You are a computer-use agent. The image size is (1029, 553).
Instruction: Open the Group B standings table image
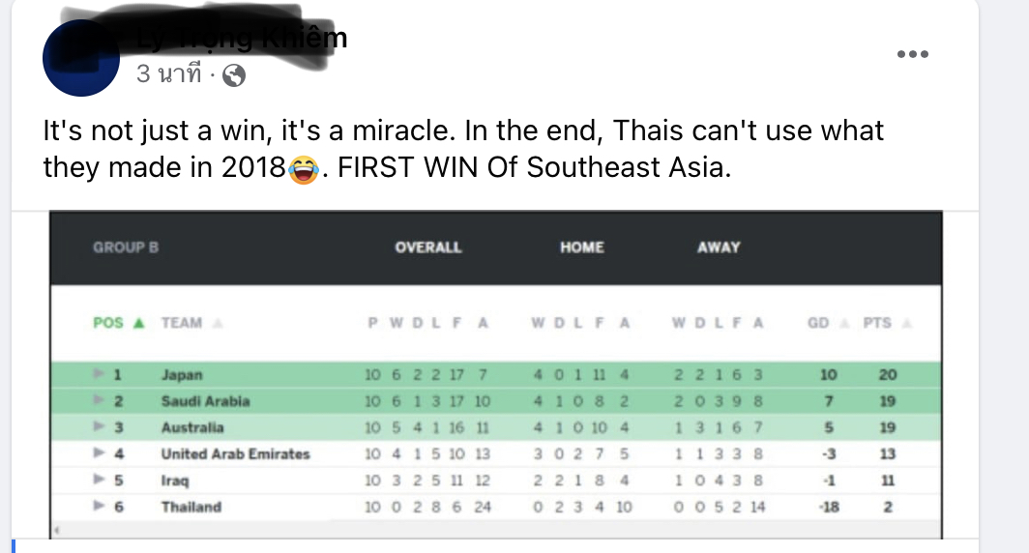[495, 375]
